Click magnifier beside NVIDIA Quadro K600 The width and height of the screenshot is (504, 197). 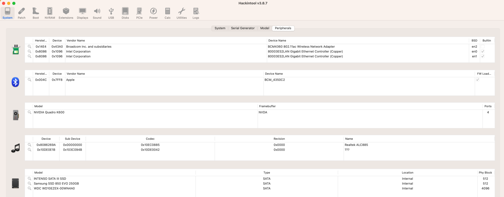pyautogui.click(x=29, y=112)
